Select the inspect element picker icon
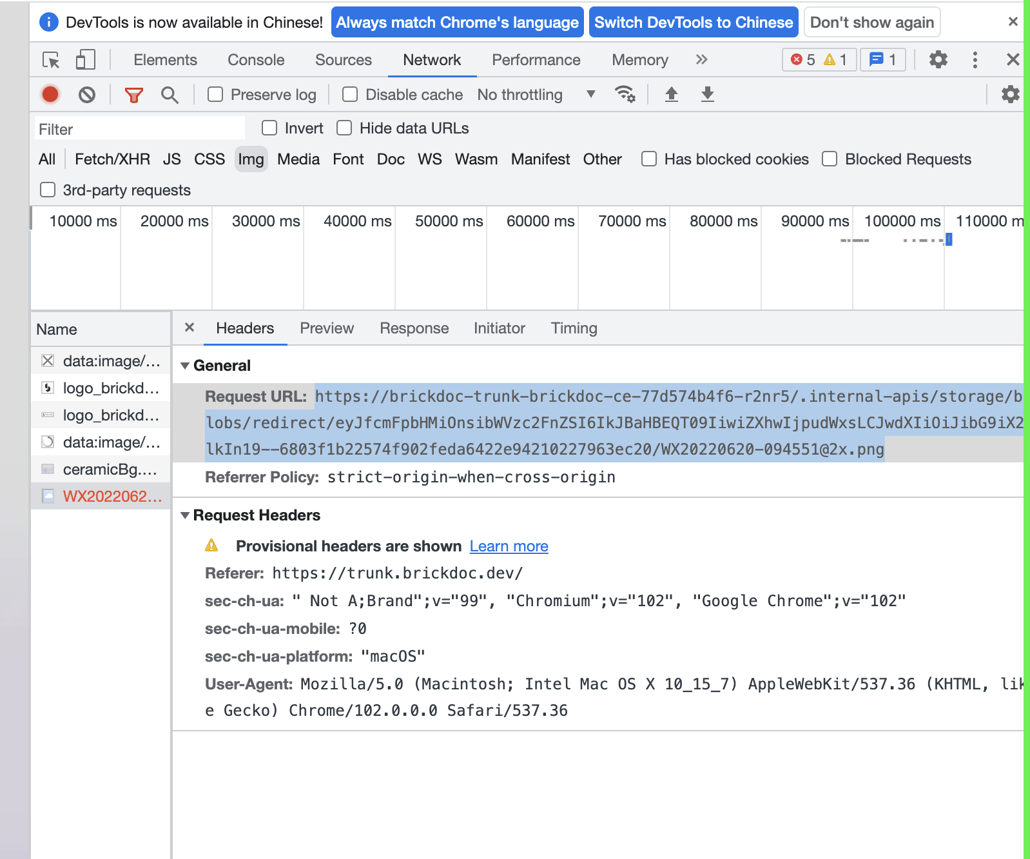 (51, 60)
